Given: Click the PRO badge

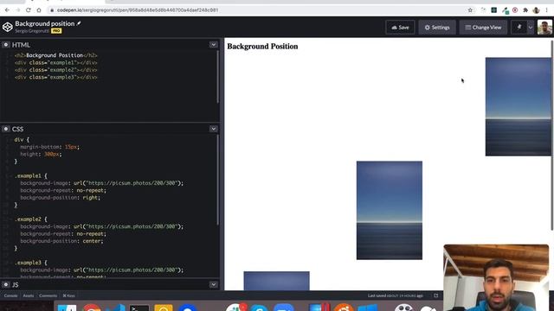Looking at the screenshot, I should point(56,31).
